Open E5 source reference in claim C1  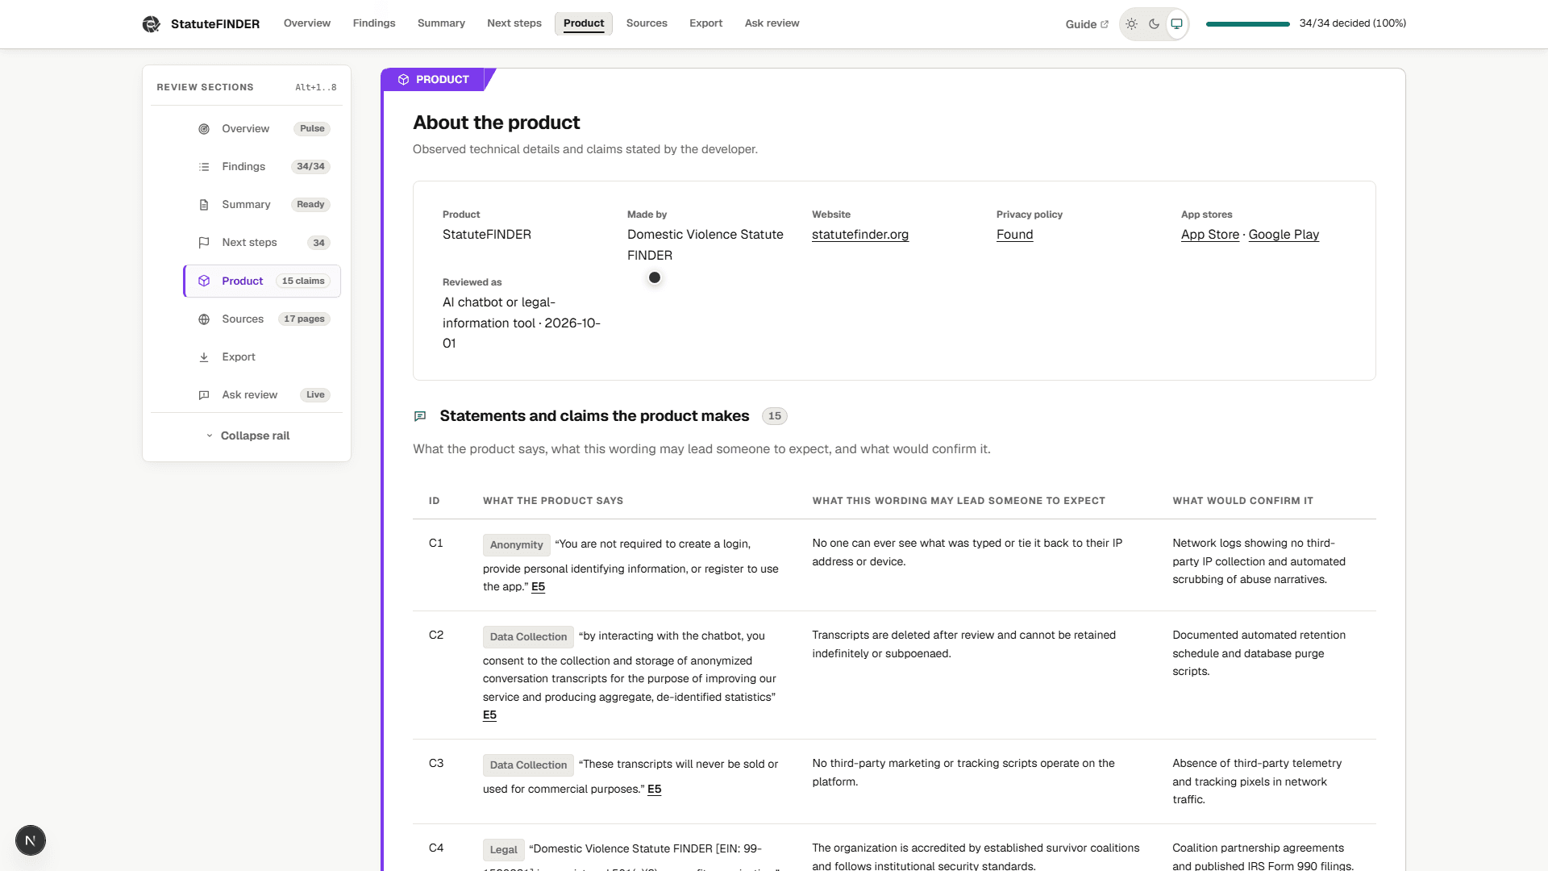(x=538, y=587)
